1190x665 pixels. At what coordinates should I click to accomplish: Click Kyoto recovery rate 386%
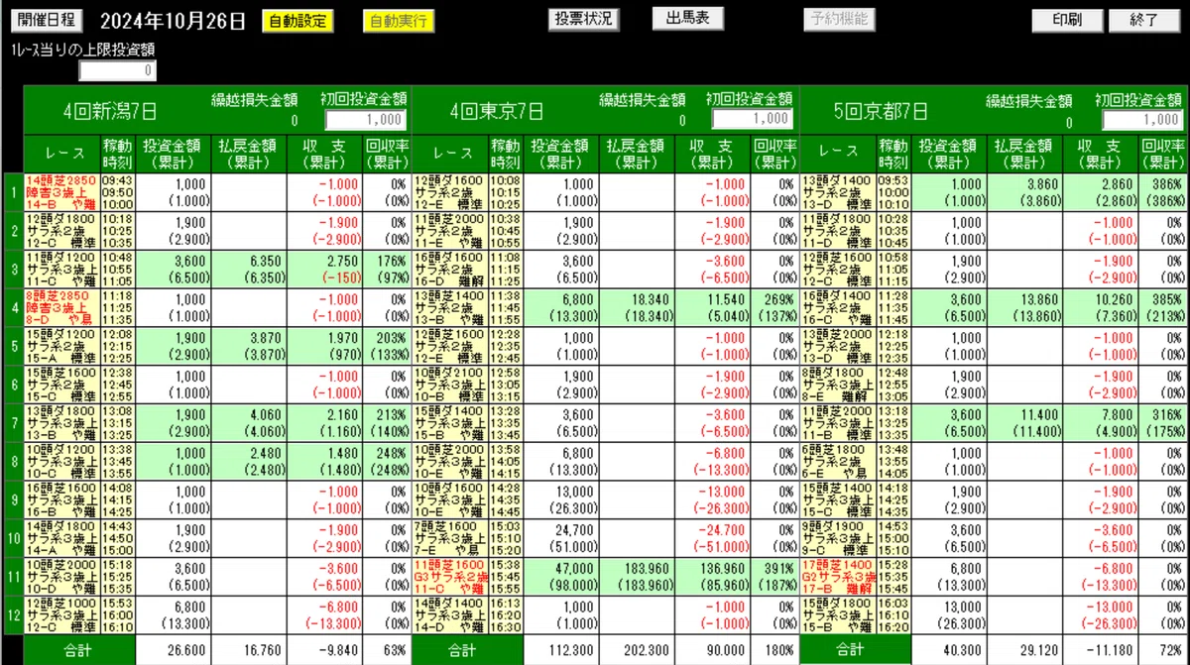pyautogui.click(x=1165, y=193)
